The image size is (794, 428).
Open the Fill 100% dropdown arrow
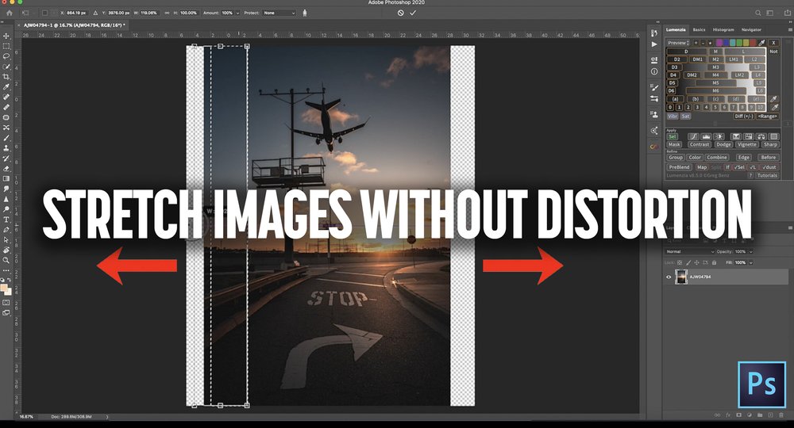pyautogui.click(x=750, y=263)
